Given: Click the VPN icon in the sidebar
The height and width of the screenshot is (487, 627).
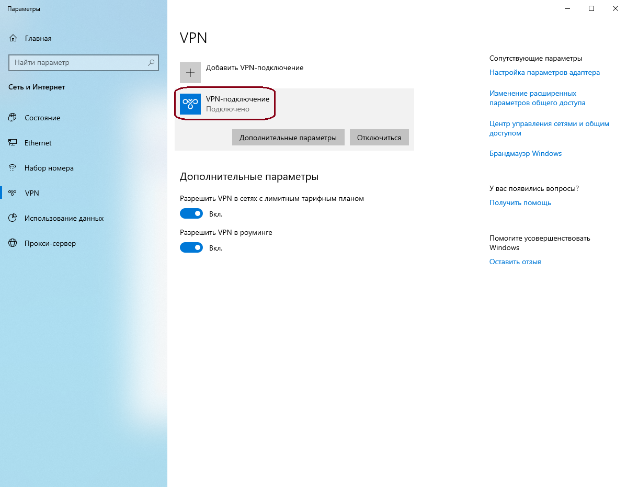Looking at the screenshot, I should 13,193.
